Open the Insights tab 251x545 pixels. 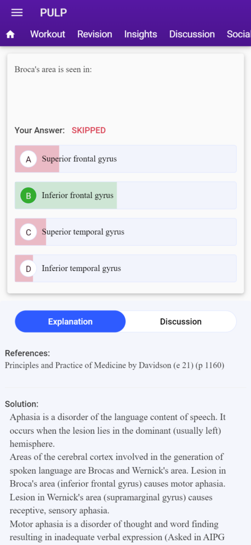141,34
